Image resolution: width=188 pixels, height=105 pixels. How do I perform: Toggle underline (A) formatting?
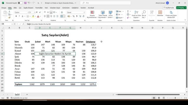22,16
